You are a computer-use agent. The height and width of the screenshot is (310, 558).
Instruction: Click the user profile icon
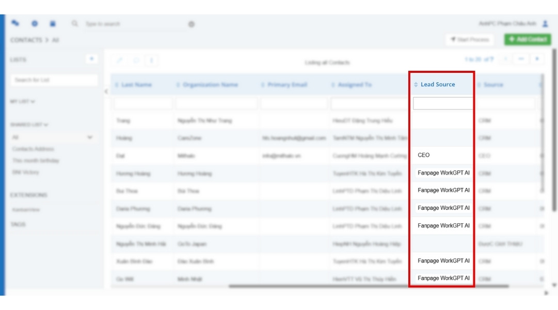[545, 24]
